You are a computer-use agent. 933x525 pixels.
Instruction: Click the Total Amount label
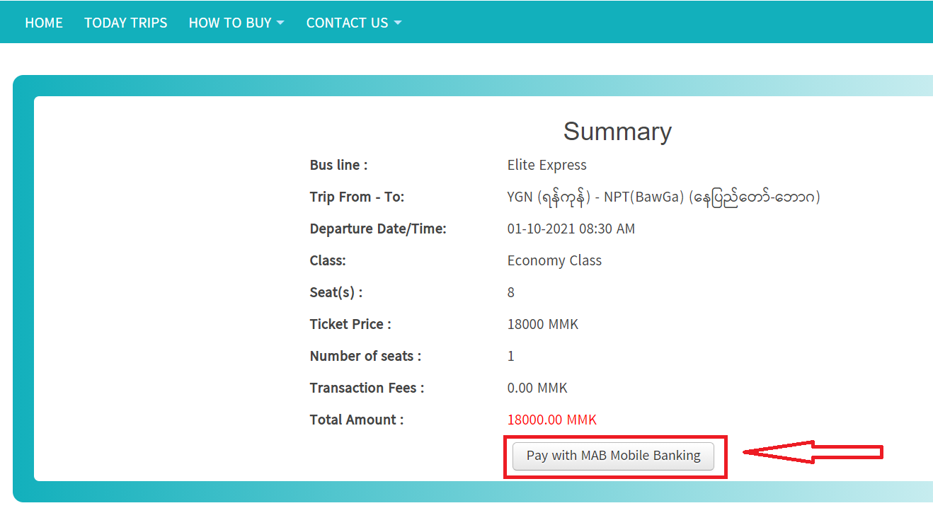(x=356, y=420)
